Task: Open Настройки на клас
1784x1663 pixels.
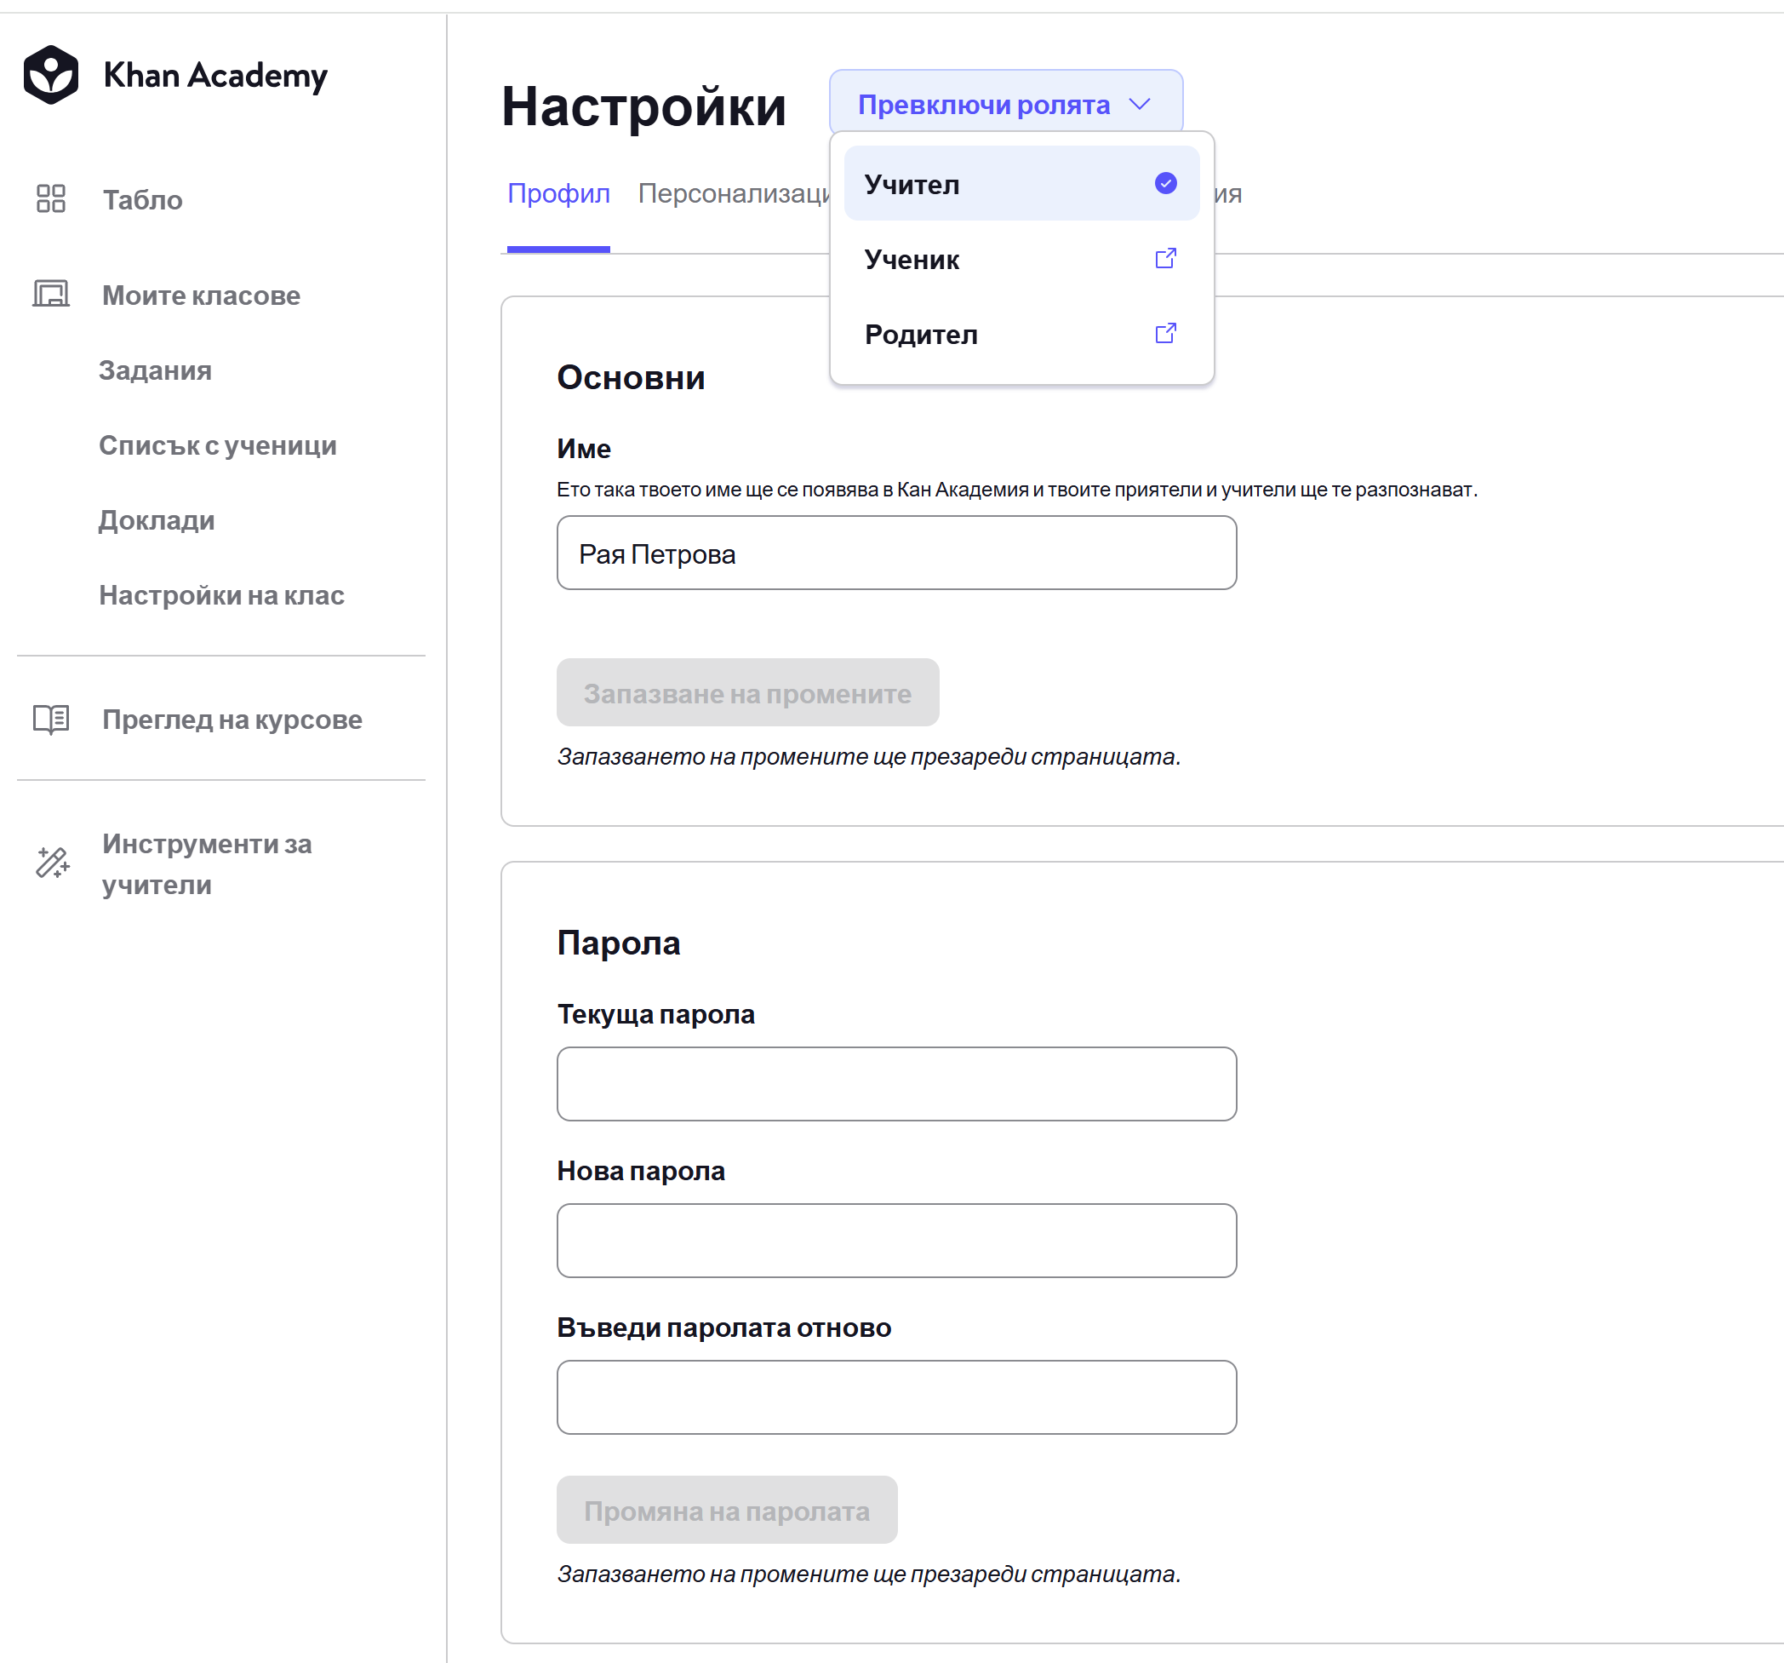Action: (221, 594)
